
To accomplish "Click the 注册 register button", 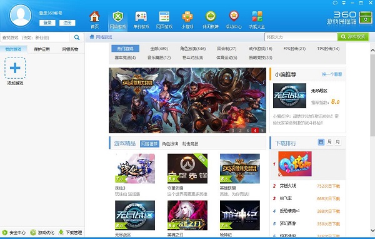I will (x=67, y=23).
